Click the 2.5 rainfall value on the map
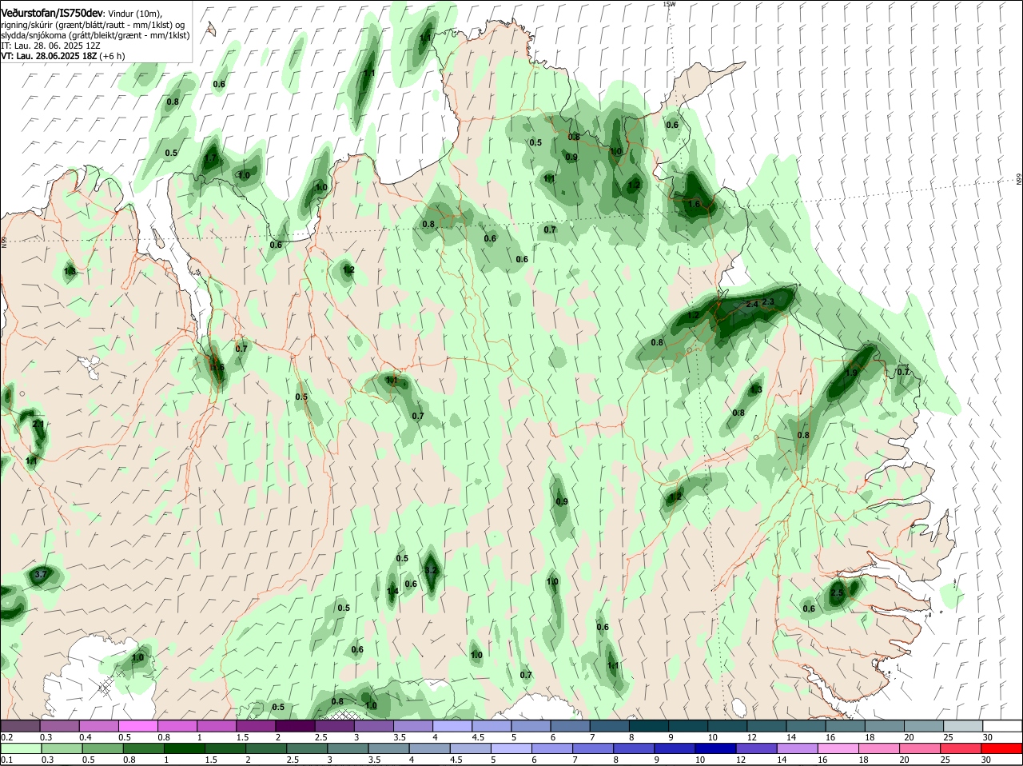Screen dimensions: 1023x766 click(x=837, y=593)
